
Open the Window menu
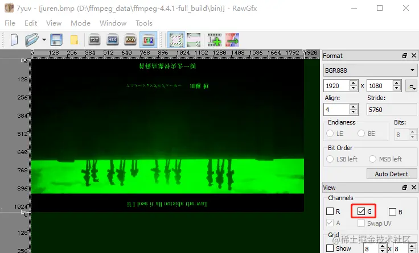(x=113, y=23)
